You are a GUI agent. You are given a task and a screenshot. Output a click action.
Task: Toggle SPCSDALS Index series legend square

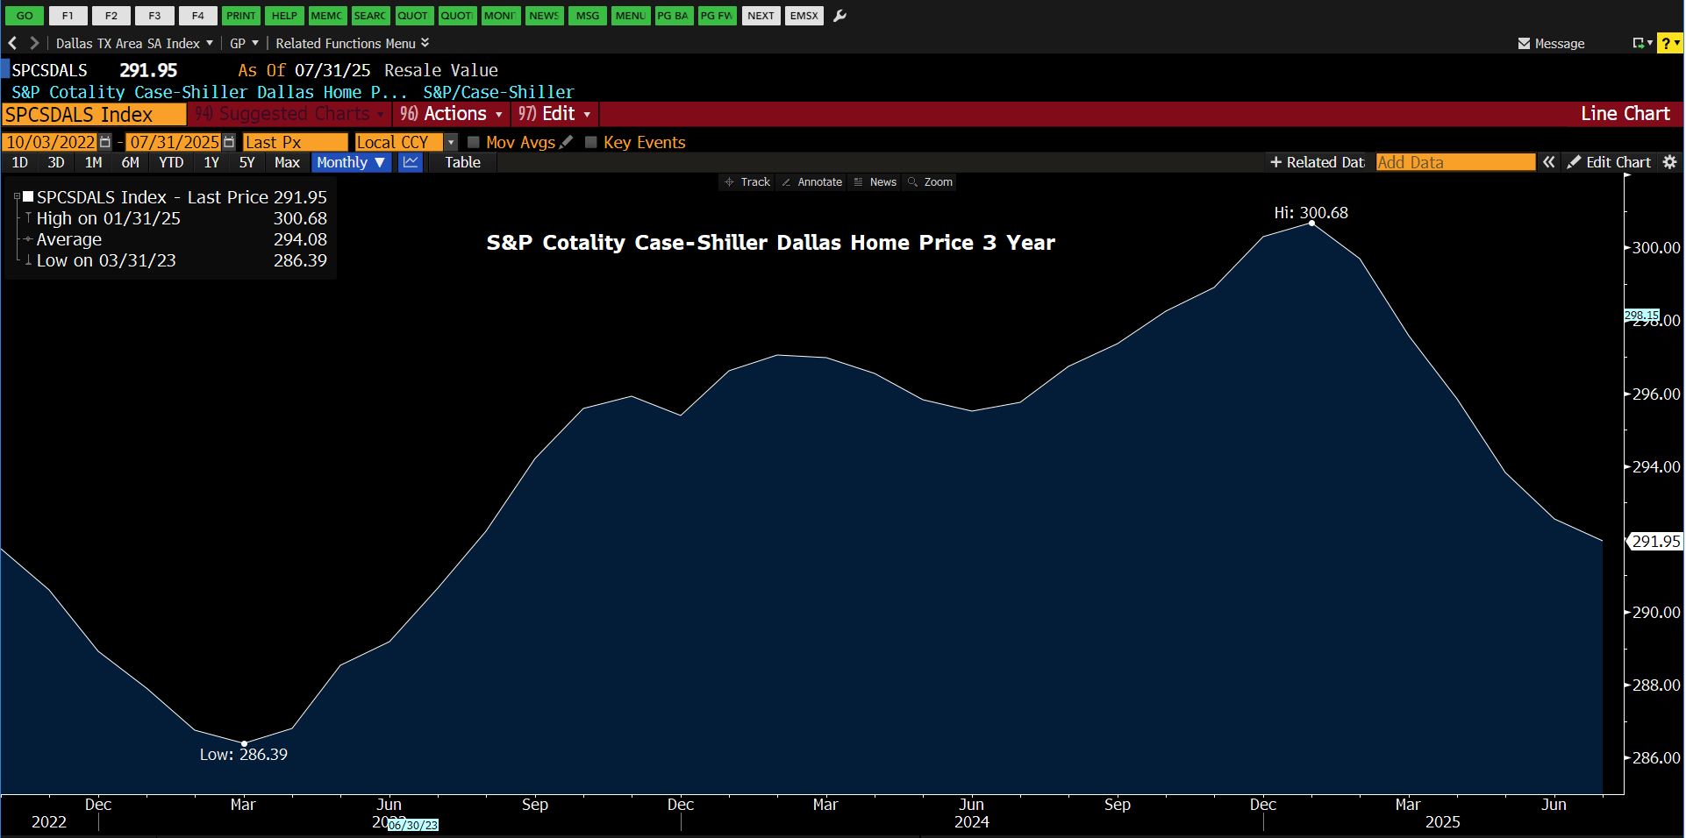28,197
